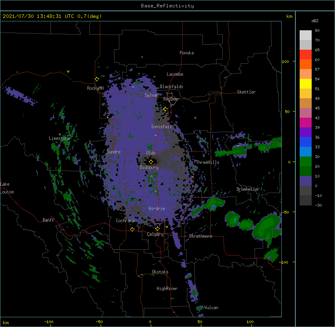Pick the slate-purple 0-10 dBZ legend swatch
335x327 pixels.
[x=305, y=181]
